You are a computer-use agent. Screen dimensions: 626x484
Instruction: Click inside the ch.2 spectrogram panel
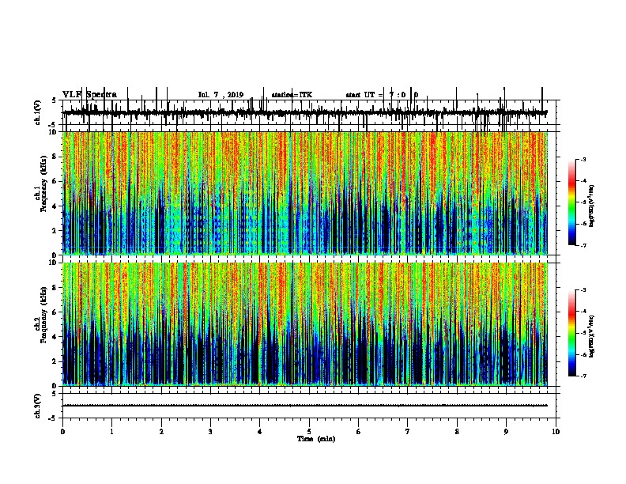pos(304,324)
